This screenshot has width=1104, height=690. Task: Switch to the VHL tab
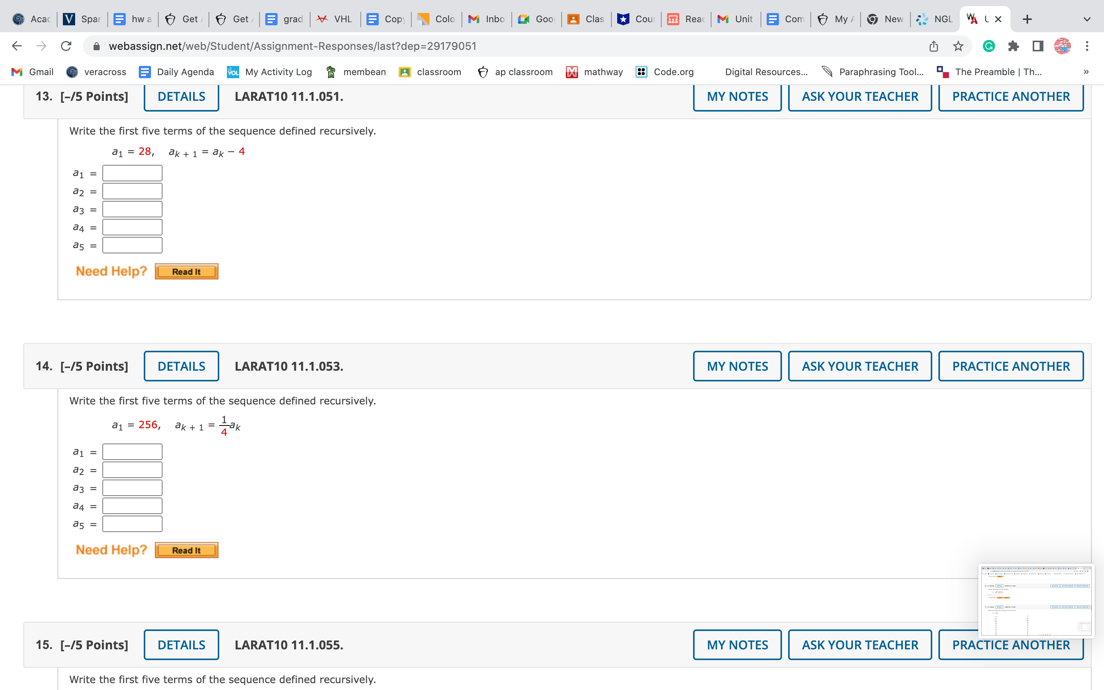335,19
